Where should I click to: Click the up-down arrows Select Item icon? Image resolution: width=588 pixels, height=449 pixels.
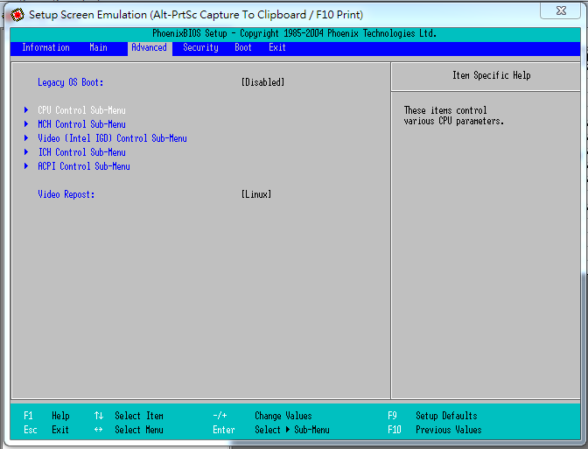click(99, 416)
